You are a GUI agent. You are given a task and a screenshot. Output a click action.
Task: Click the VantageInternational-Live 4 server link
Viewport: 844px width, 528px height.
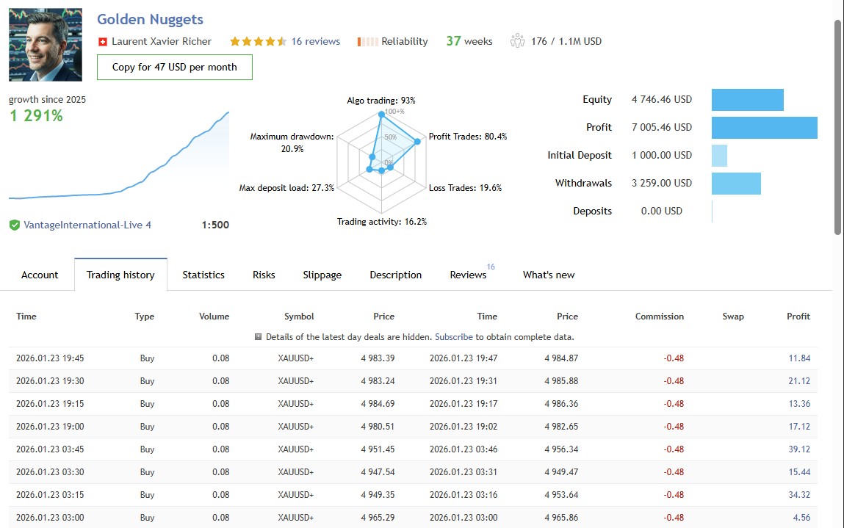click(x=87, y=225)
